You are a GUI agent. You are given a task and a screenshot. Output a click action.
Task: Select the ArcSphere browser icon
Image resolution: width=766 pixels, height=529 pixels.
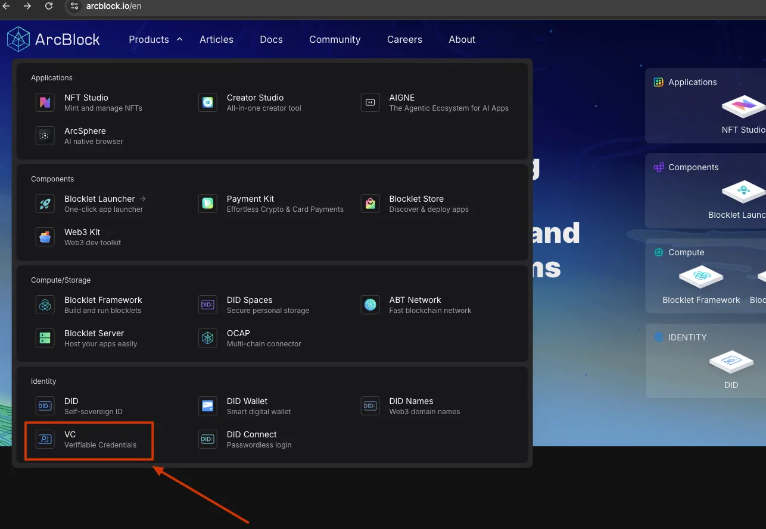click(x=45, y=136)
